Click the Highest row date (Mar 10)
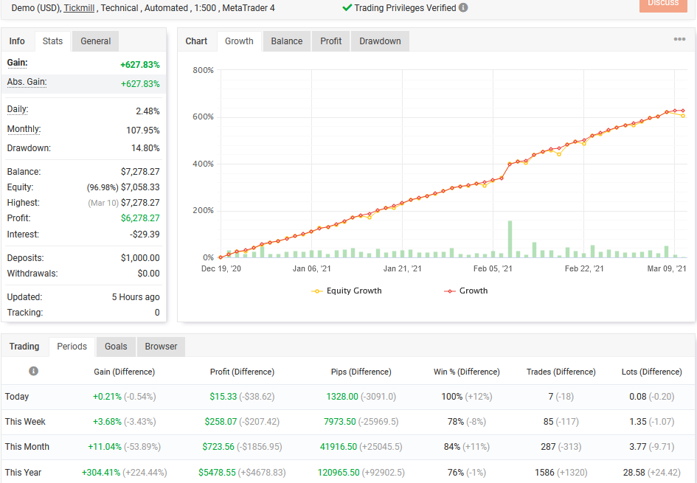The height and width of the screenshot is (483, 697). (103, 203)
